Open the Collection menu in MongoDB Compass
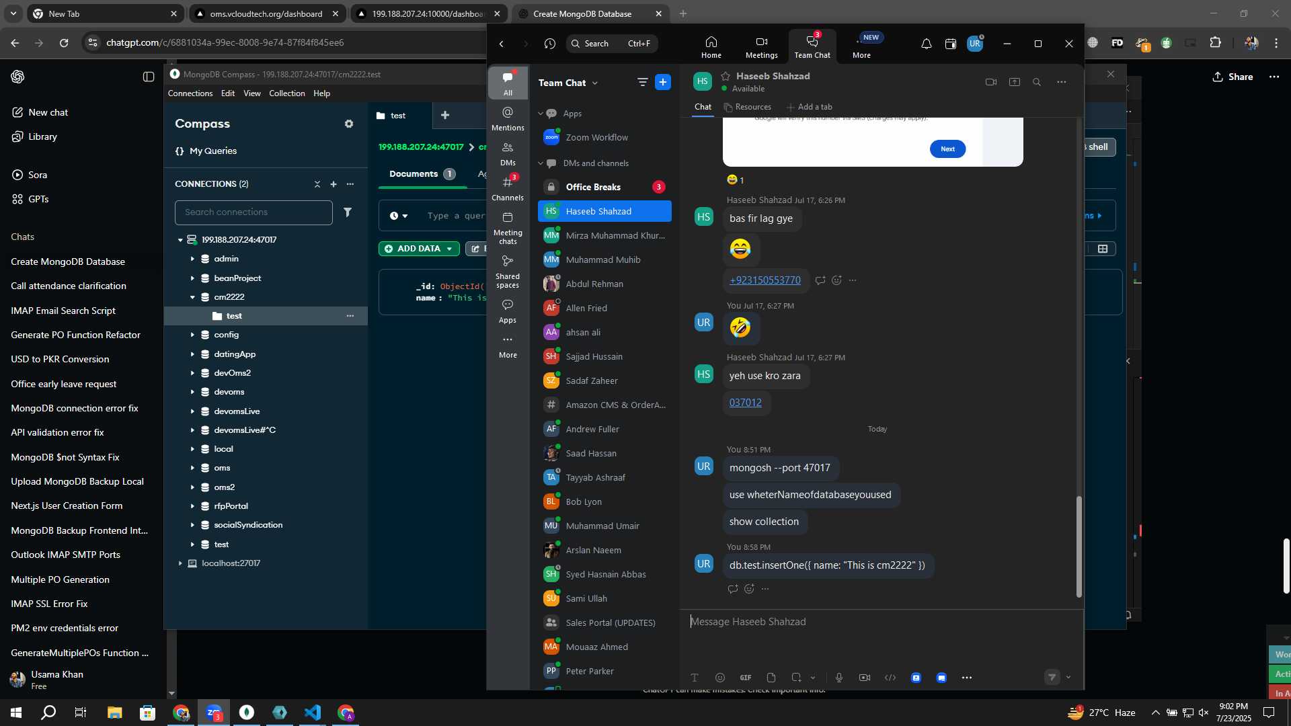The height and width of the screenshot is (726, 1291). 286,93
